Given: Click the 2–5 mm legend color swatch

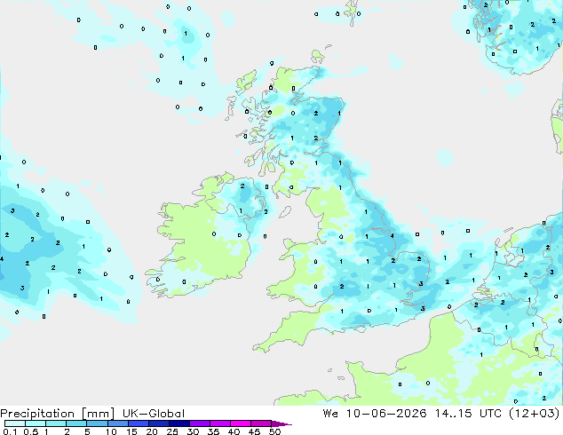Looking at the screenshot, I should click(76, 423).
